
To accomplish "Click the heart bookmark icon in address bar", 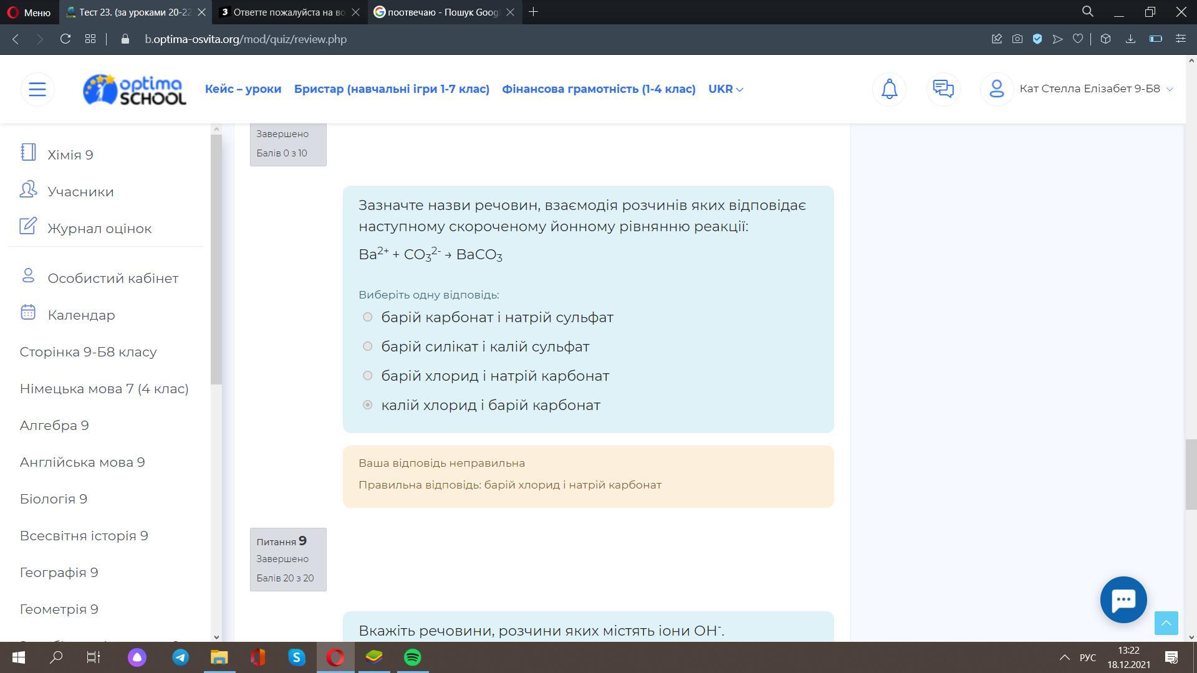I will click(x=1077, y=39).
